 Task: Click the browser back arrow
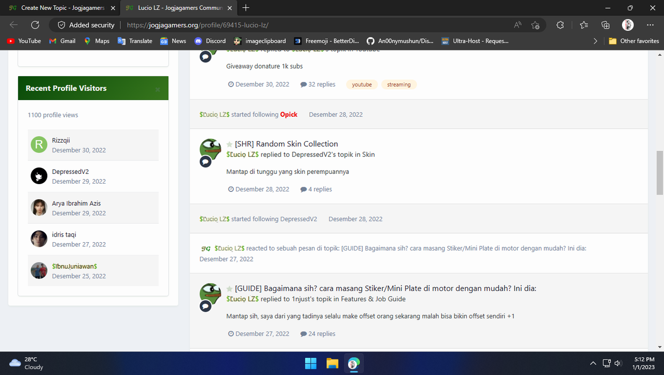click(x=13, y=25)
